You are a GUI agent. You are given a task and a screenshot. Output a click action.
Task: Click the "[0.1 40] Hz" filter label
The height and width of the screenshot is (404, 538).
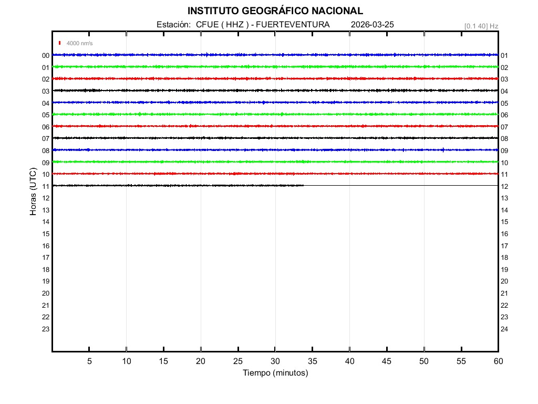coord(481,26)
